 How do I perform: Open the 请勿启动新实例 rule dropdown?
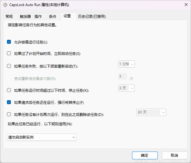point(42,137)
